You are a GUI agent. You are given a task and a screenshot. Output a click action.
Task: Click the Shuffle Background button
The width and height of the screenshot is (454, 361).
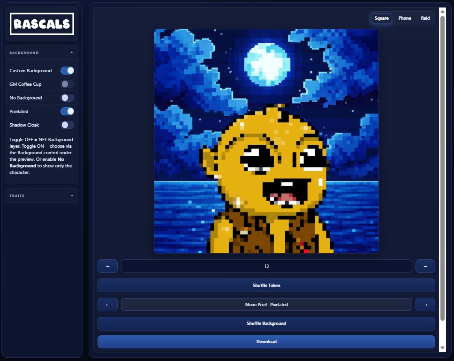coord(266,323)
